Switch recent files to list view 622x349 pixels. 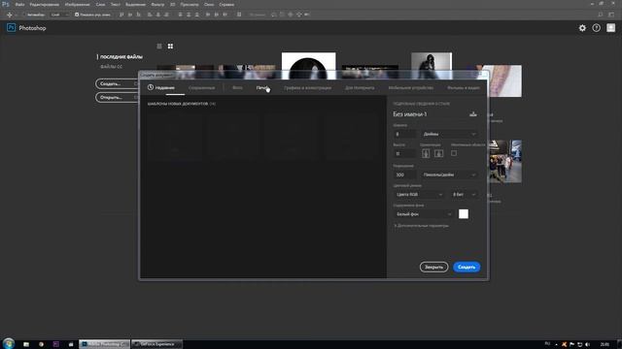tap(159, 47)
